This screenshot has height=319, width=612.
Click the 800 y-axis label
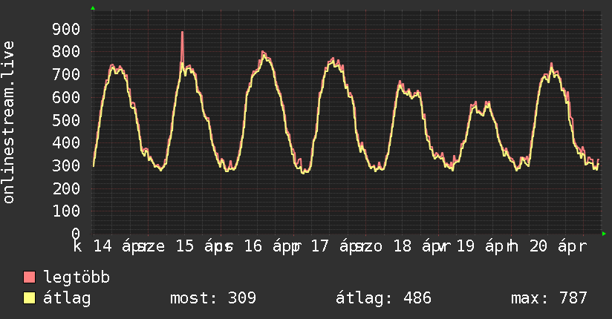coord(66,52)
